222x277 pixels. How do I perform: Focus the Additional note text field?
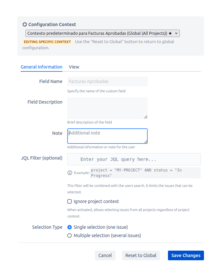point(107,136)
